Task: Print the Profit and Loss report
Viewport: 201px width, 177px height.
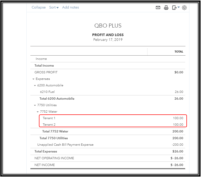Action: [166, 8]
